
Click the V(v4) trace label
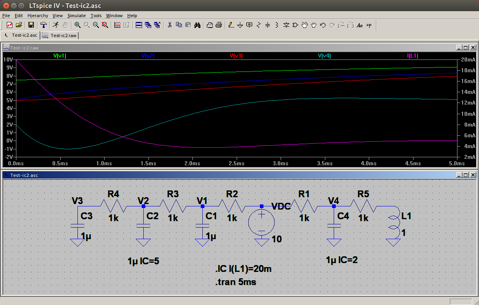pyautogui.click(x=324, y=56)
